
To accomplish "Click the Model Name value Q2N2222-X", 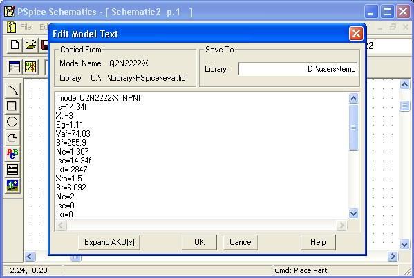I will coord(129,63).
